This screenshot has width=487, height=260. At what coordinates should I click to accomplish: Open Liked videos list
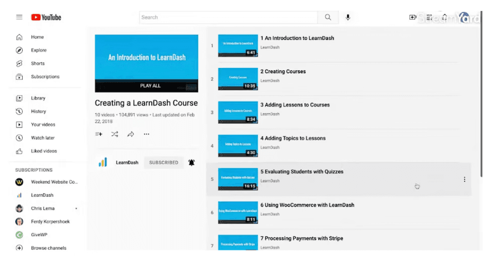(x=44, y=151)
